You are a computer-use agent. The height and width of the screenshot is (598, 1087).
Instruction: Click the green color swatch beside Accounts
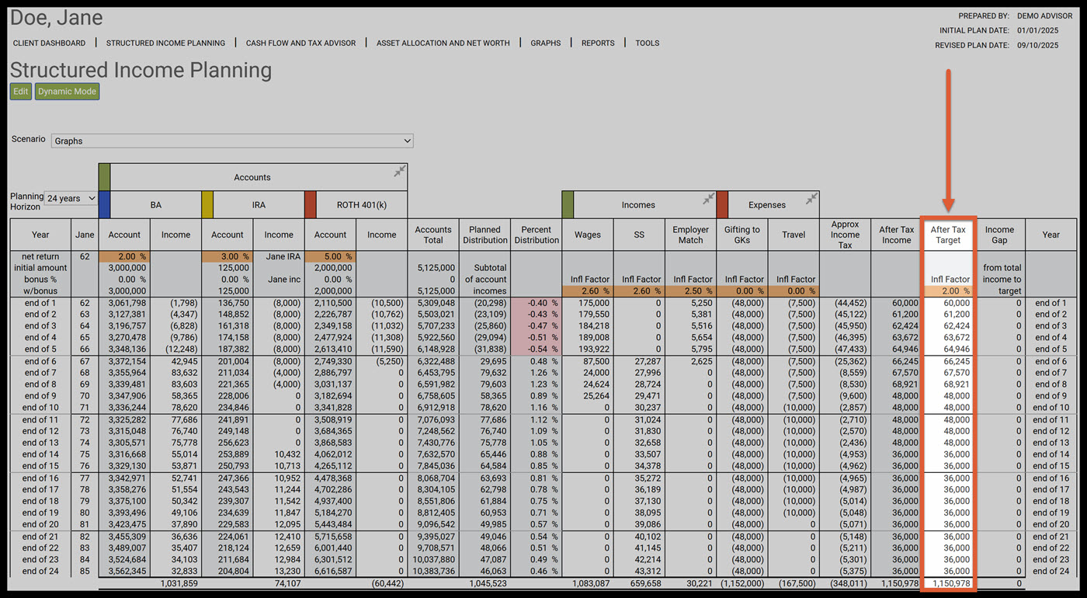[104, 177]
